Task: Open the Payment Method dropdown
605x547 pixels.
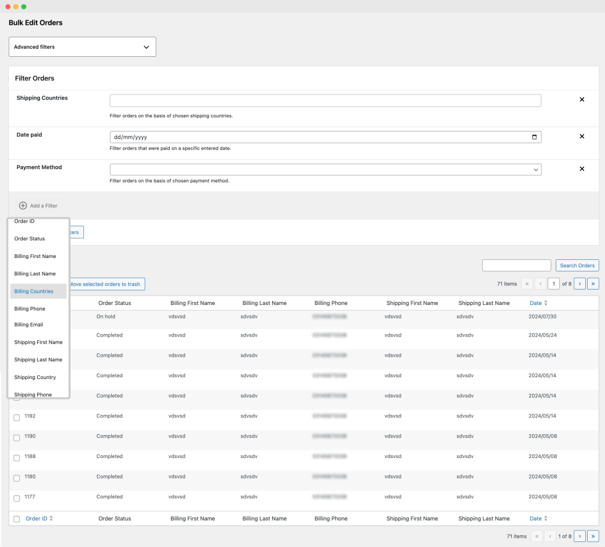Action: [x=325, y=169]
